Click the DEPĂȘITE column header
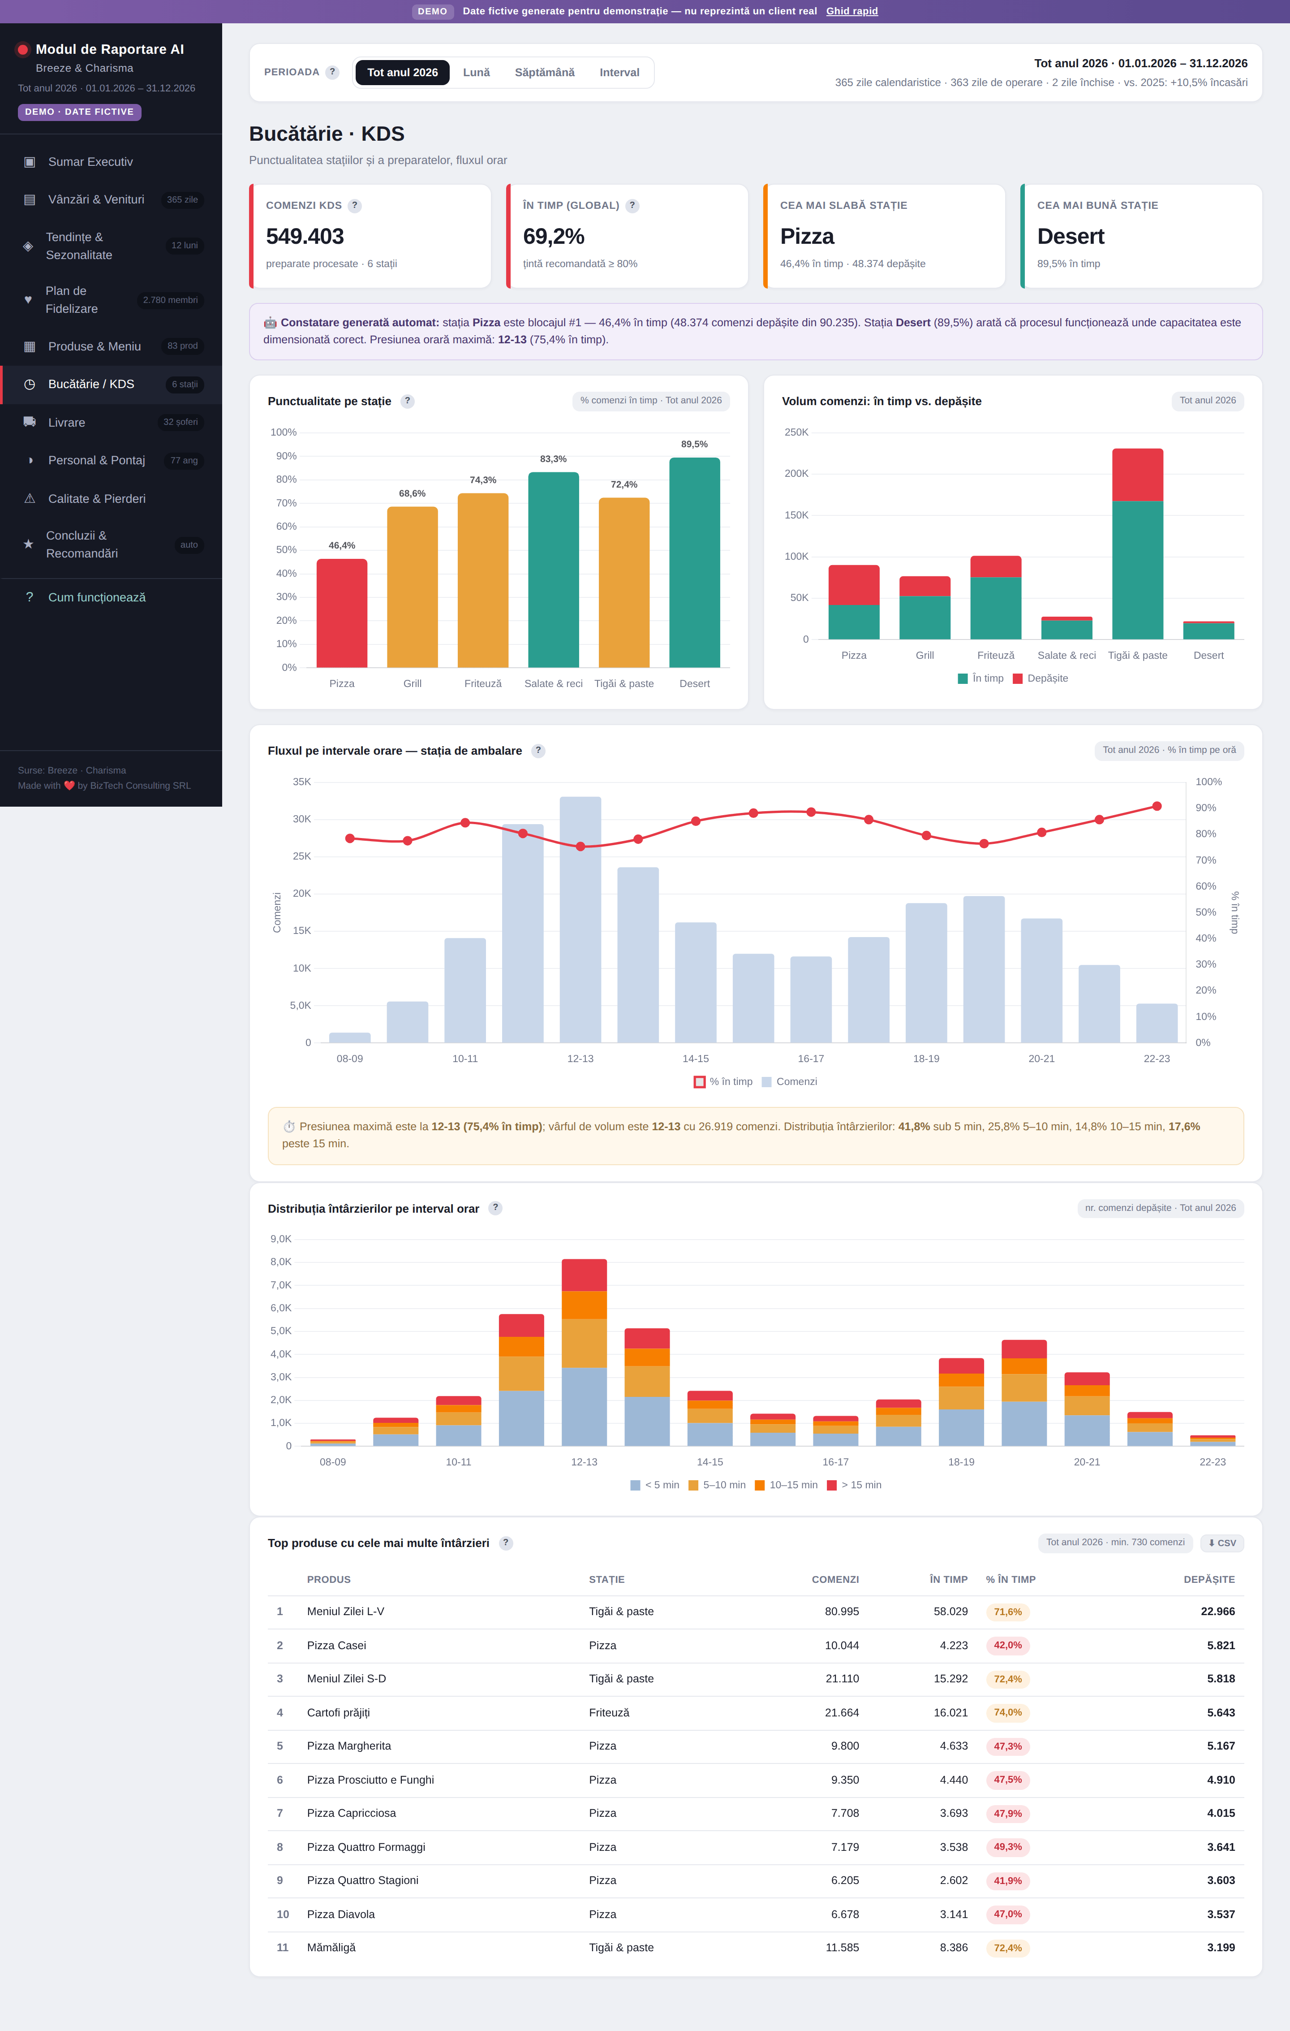Screen dimensions: 1290x2031 pos(1209,1579)
